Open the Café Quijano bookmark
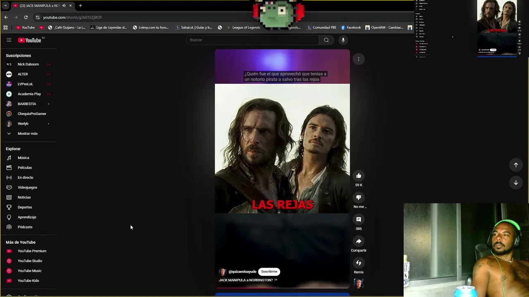This screenshot has height=297, width=529. click(x=67, y=28)
